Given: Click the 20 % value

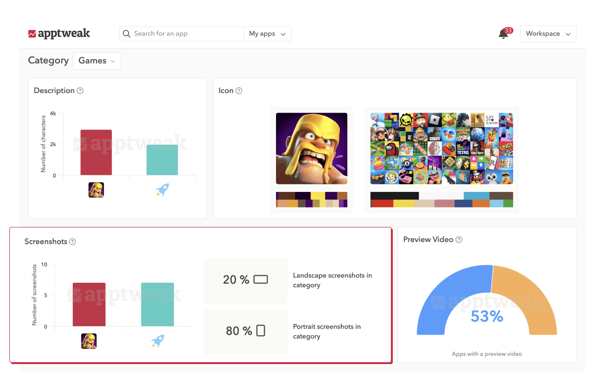Looking at the screenshot, I should pos(236,279).
